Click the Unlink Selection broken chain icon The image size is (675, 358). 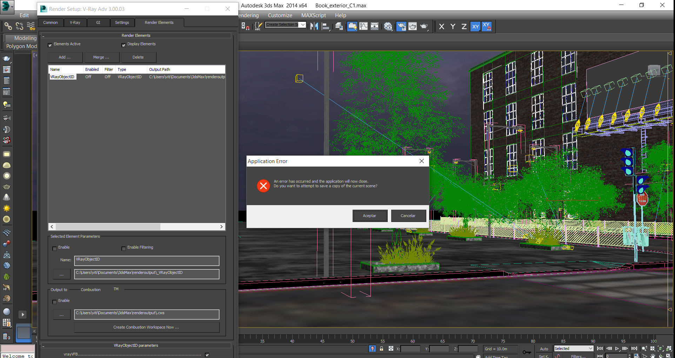(x=20, y=26)
